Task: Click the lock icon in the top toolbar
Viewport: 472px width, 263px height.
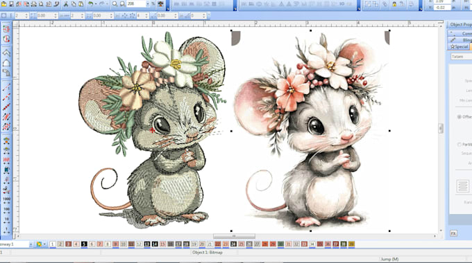Action: click(394, 4)
